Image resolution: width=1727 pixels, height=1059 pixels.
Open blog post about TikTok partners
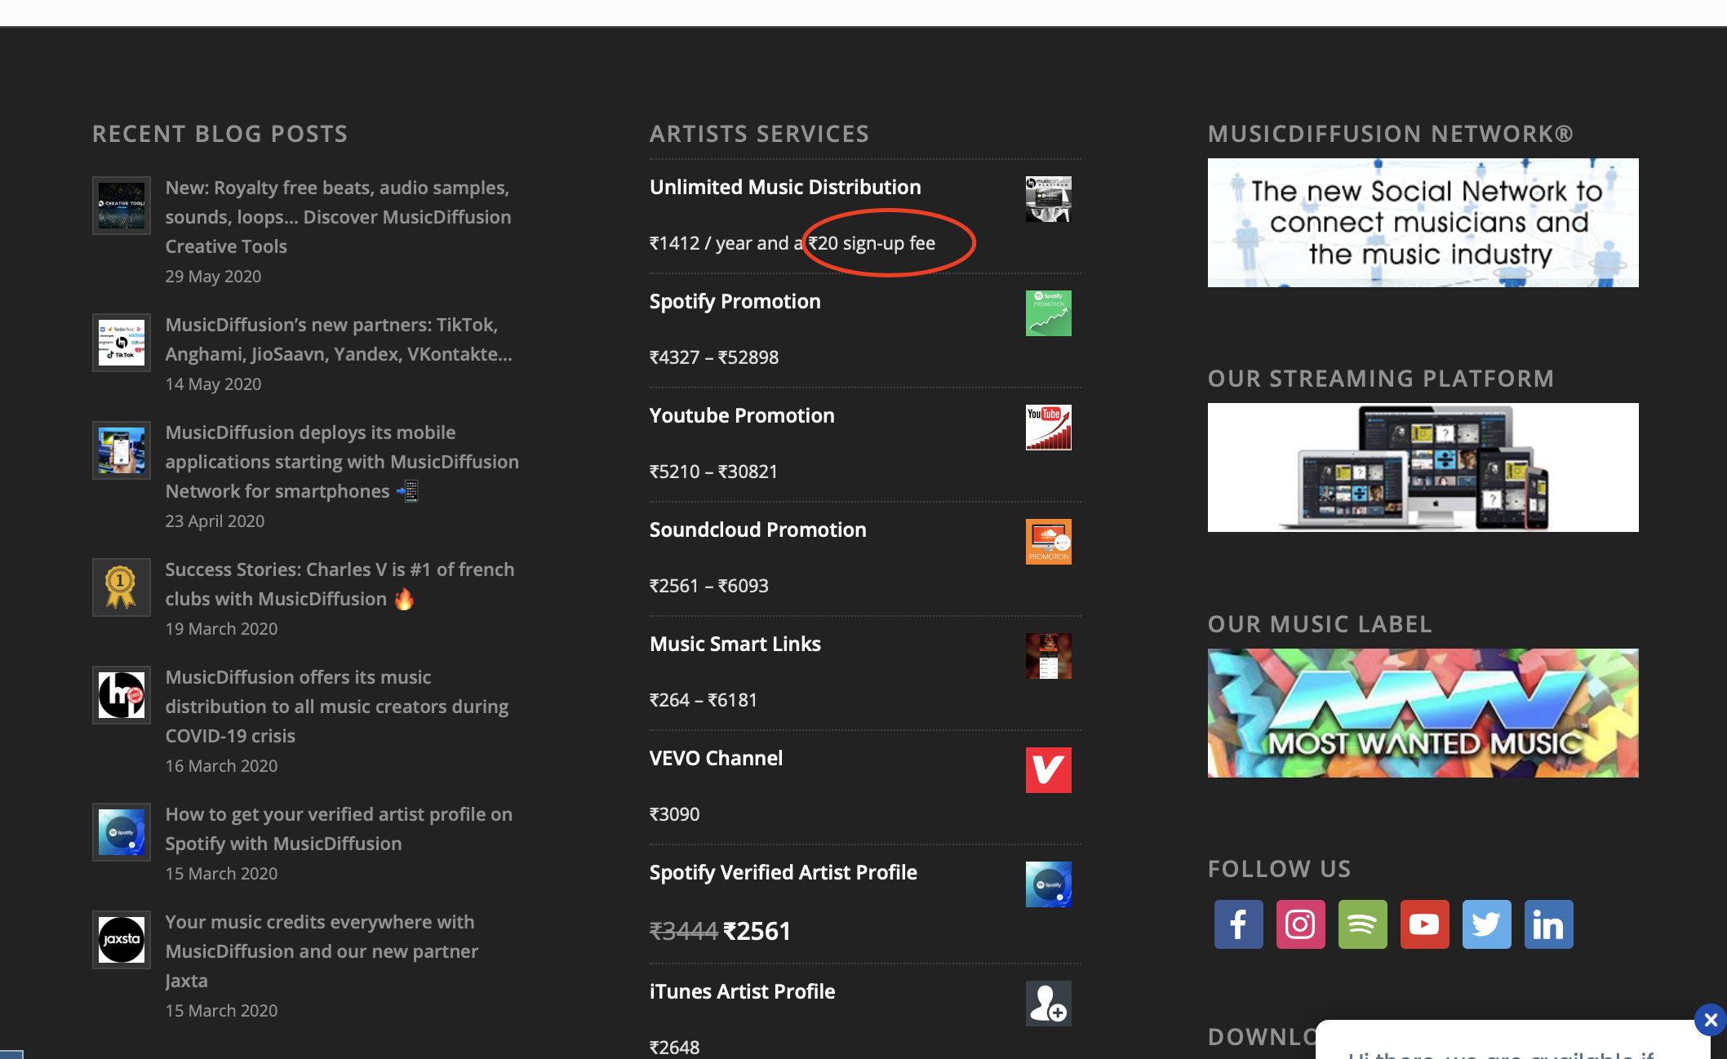(x=338, y=339)
